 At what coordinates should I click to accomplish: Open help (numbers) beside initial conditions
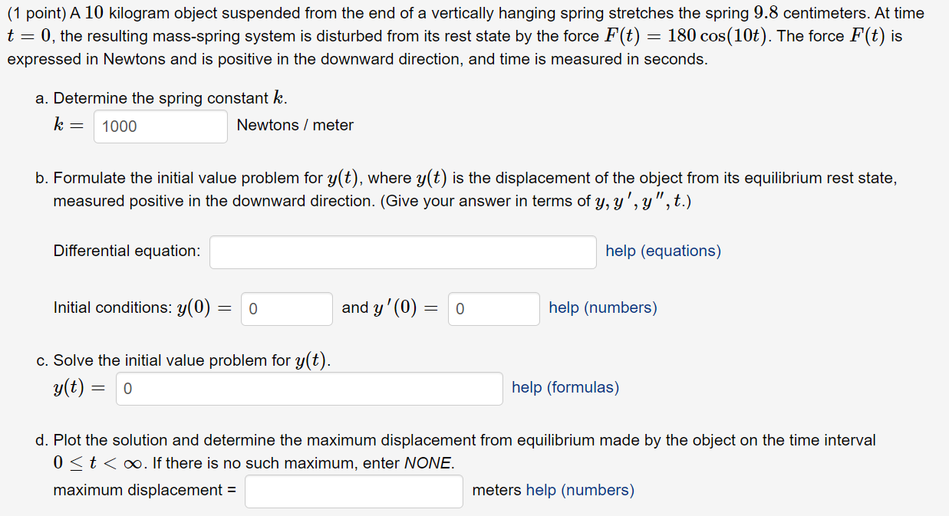point(602,307)
